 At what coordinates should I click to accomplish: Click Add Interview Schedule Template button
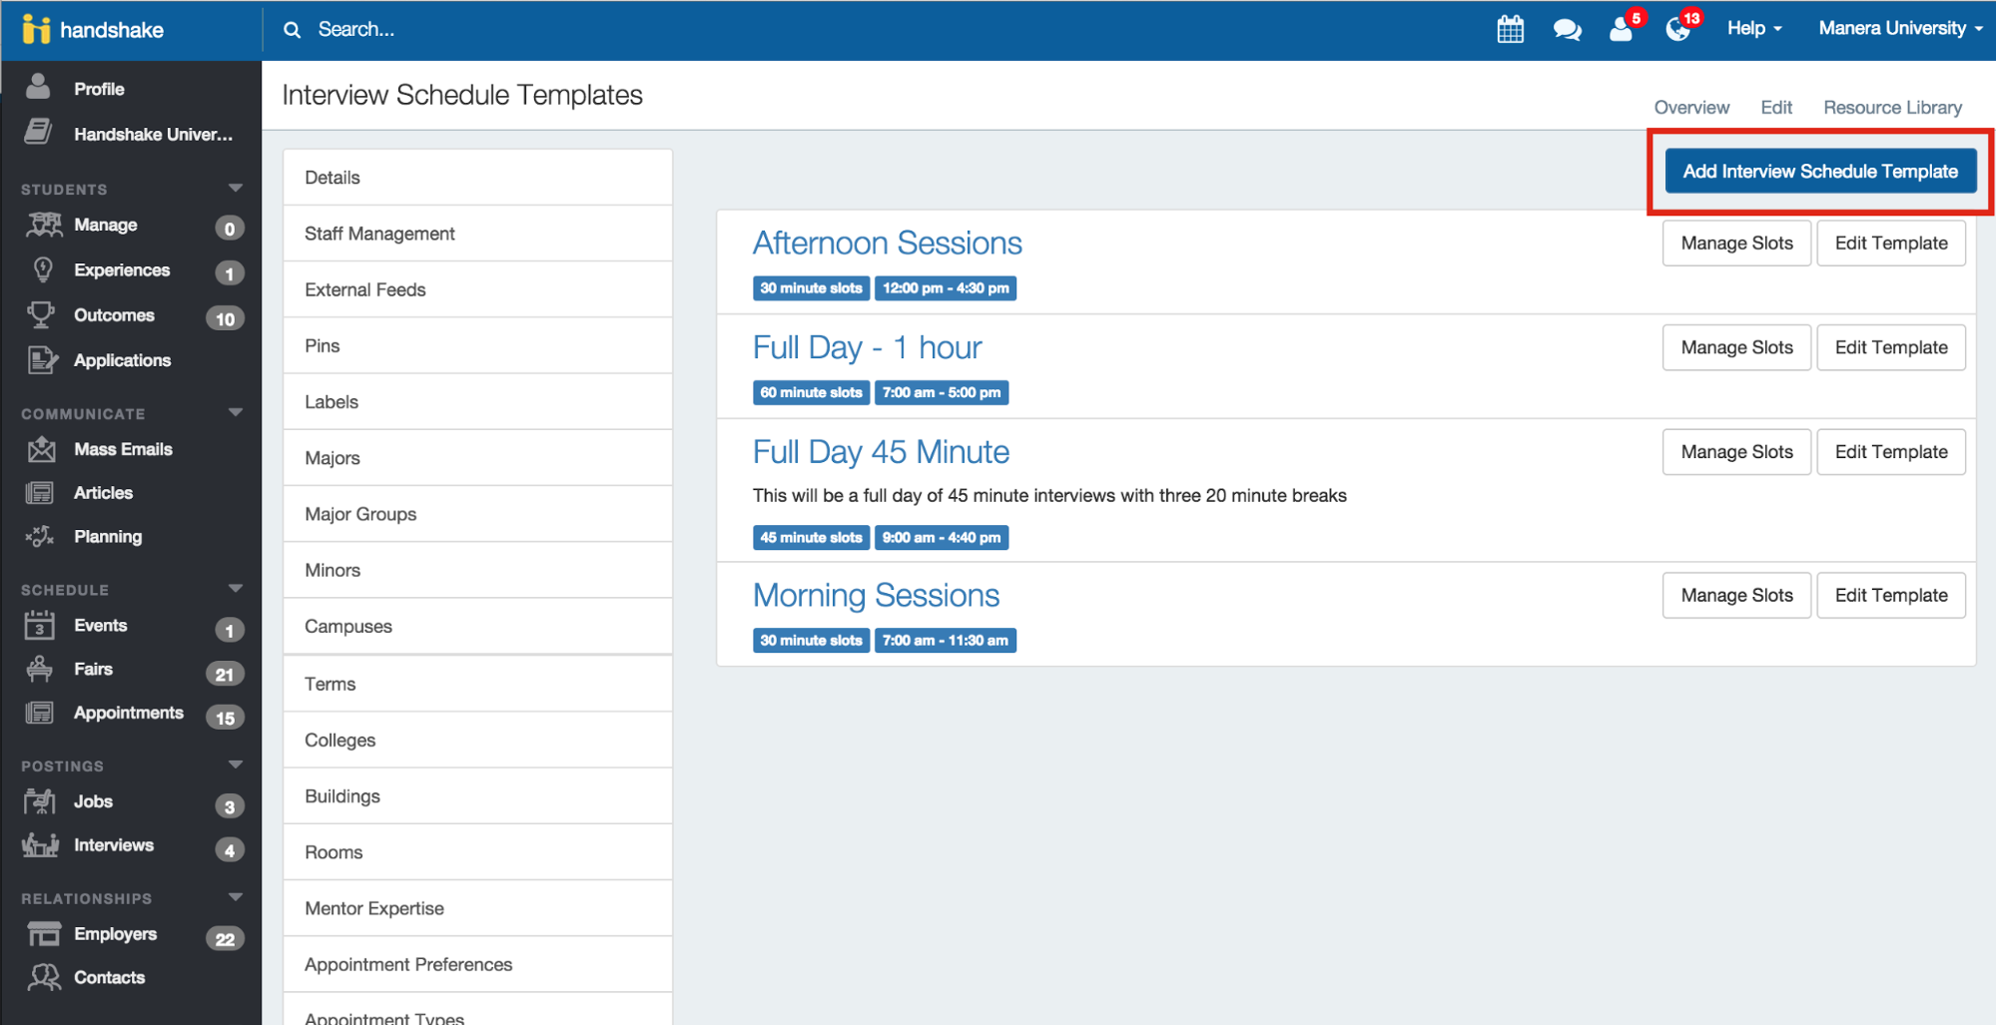tap(1819, 172)
